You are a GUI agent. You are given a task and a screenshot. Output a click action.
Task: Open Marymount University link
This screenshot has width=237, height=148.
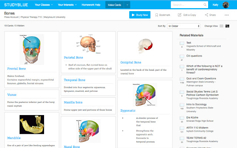coord(54,17)
